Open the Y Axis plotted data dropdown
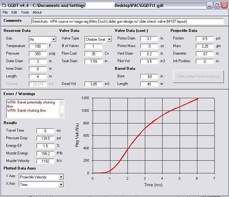The width and height of the screenshot is (229, 197). (x=61, y=177)
